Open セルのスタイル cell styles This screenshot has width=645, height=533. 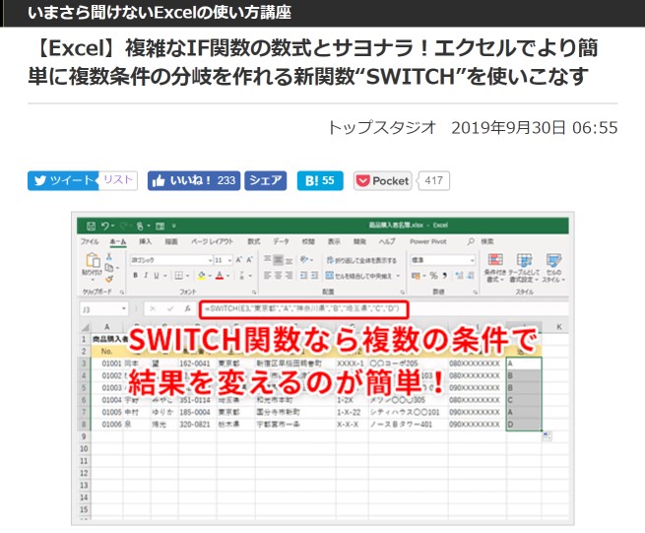(553, 268)
